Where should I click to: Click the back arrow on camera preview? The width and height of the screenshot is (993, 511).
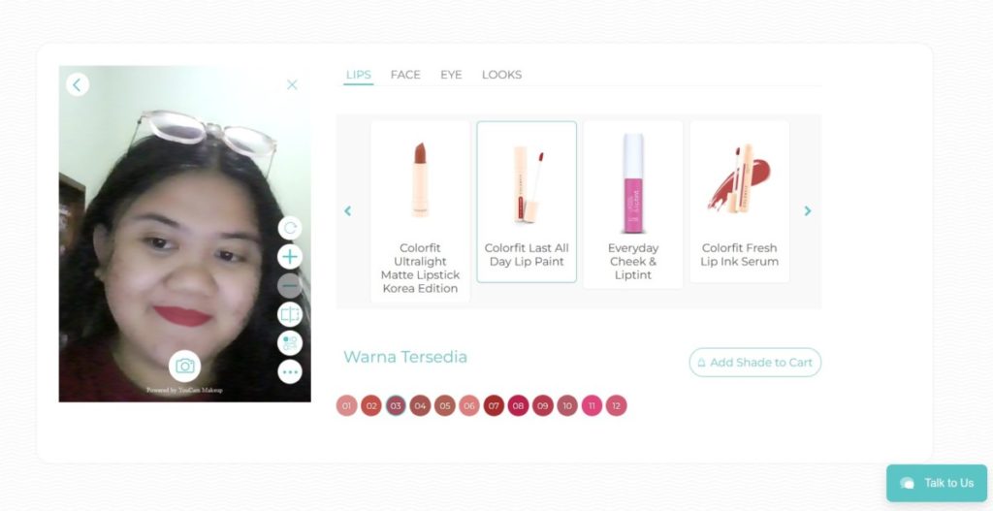tap(78, 85)
